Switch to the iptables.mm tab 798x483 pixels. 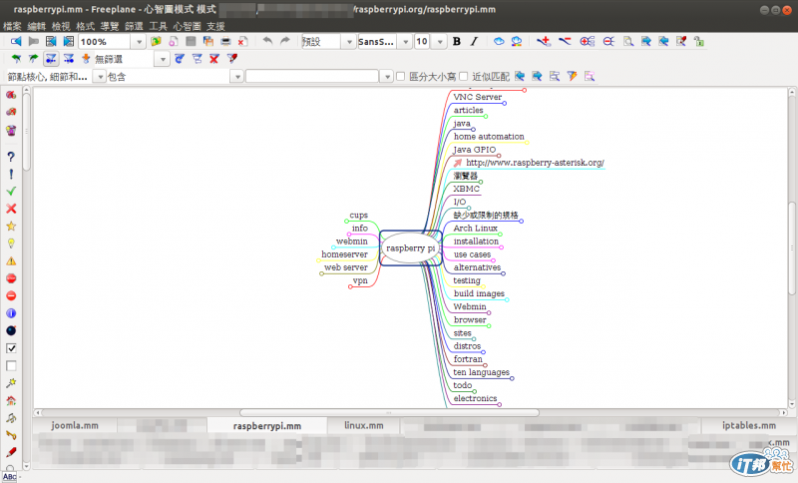click(x=749, y=425)
